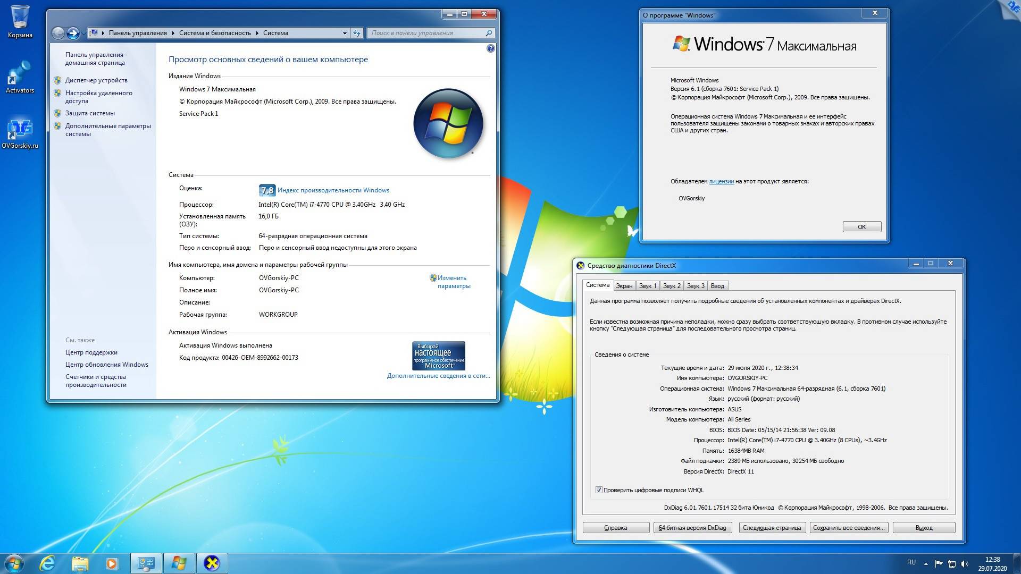Open Настройка удаленного доступа in the sidebar
The height and width of the screenshot is (574, 1021).
point(98,97)
